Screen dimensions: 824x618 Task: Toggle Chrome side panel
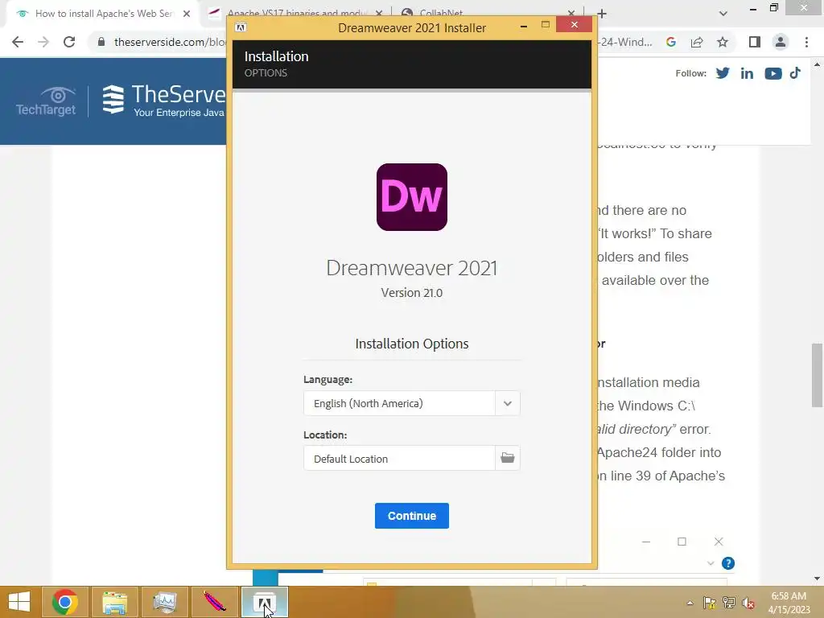755,42
